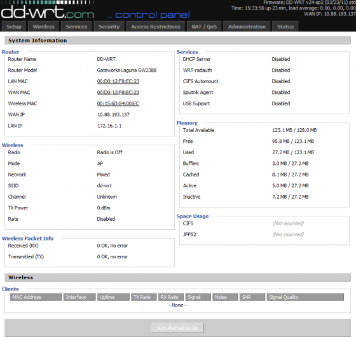This screenshot has height=337, width=356.
Task: Click the CIFS Automount Disabled status
Action: pyautogui.click(x=281, y=81)
